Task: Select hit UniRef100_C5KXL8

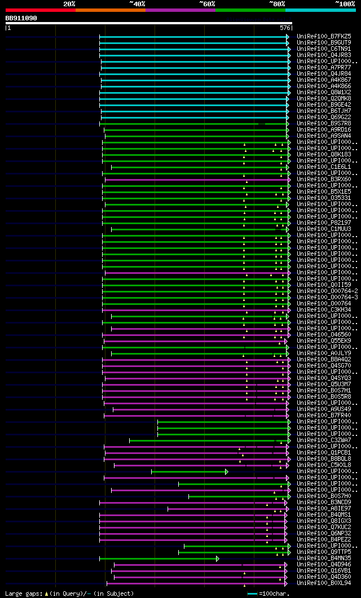Action: [x=324, y=465]
